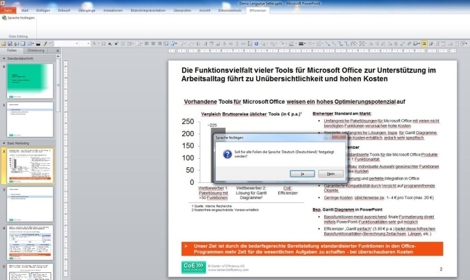Click the blue question mark dialog icon
The image size is (470, 280).
coord(228,154)
